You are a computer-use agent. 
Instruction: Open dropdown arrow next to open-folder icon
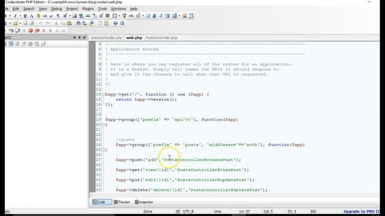coord(20,23)
